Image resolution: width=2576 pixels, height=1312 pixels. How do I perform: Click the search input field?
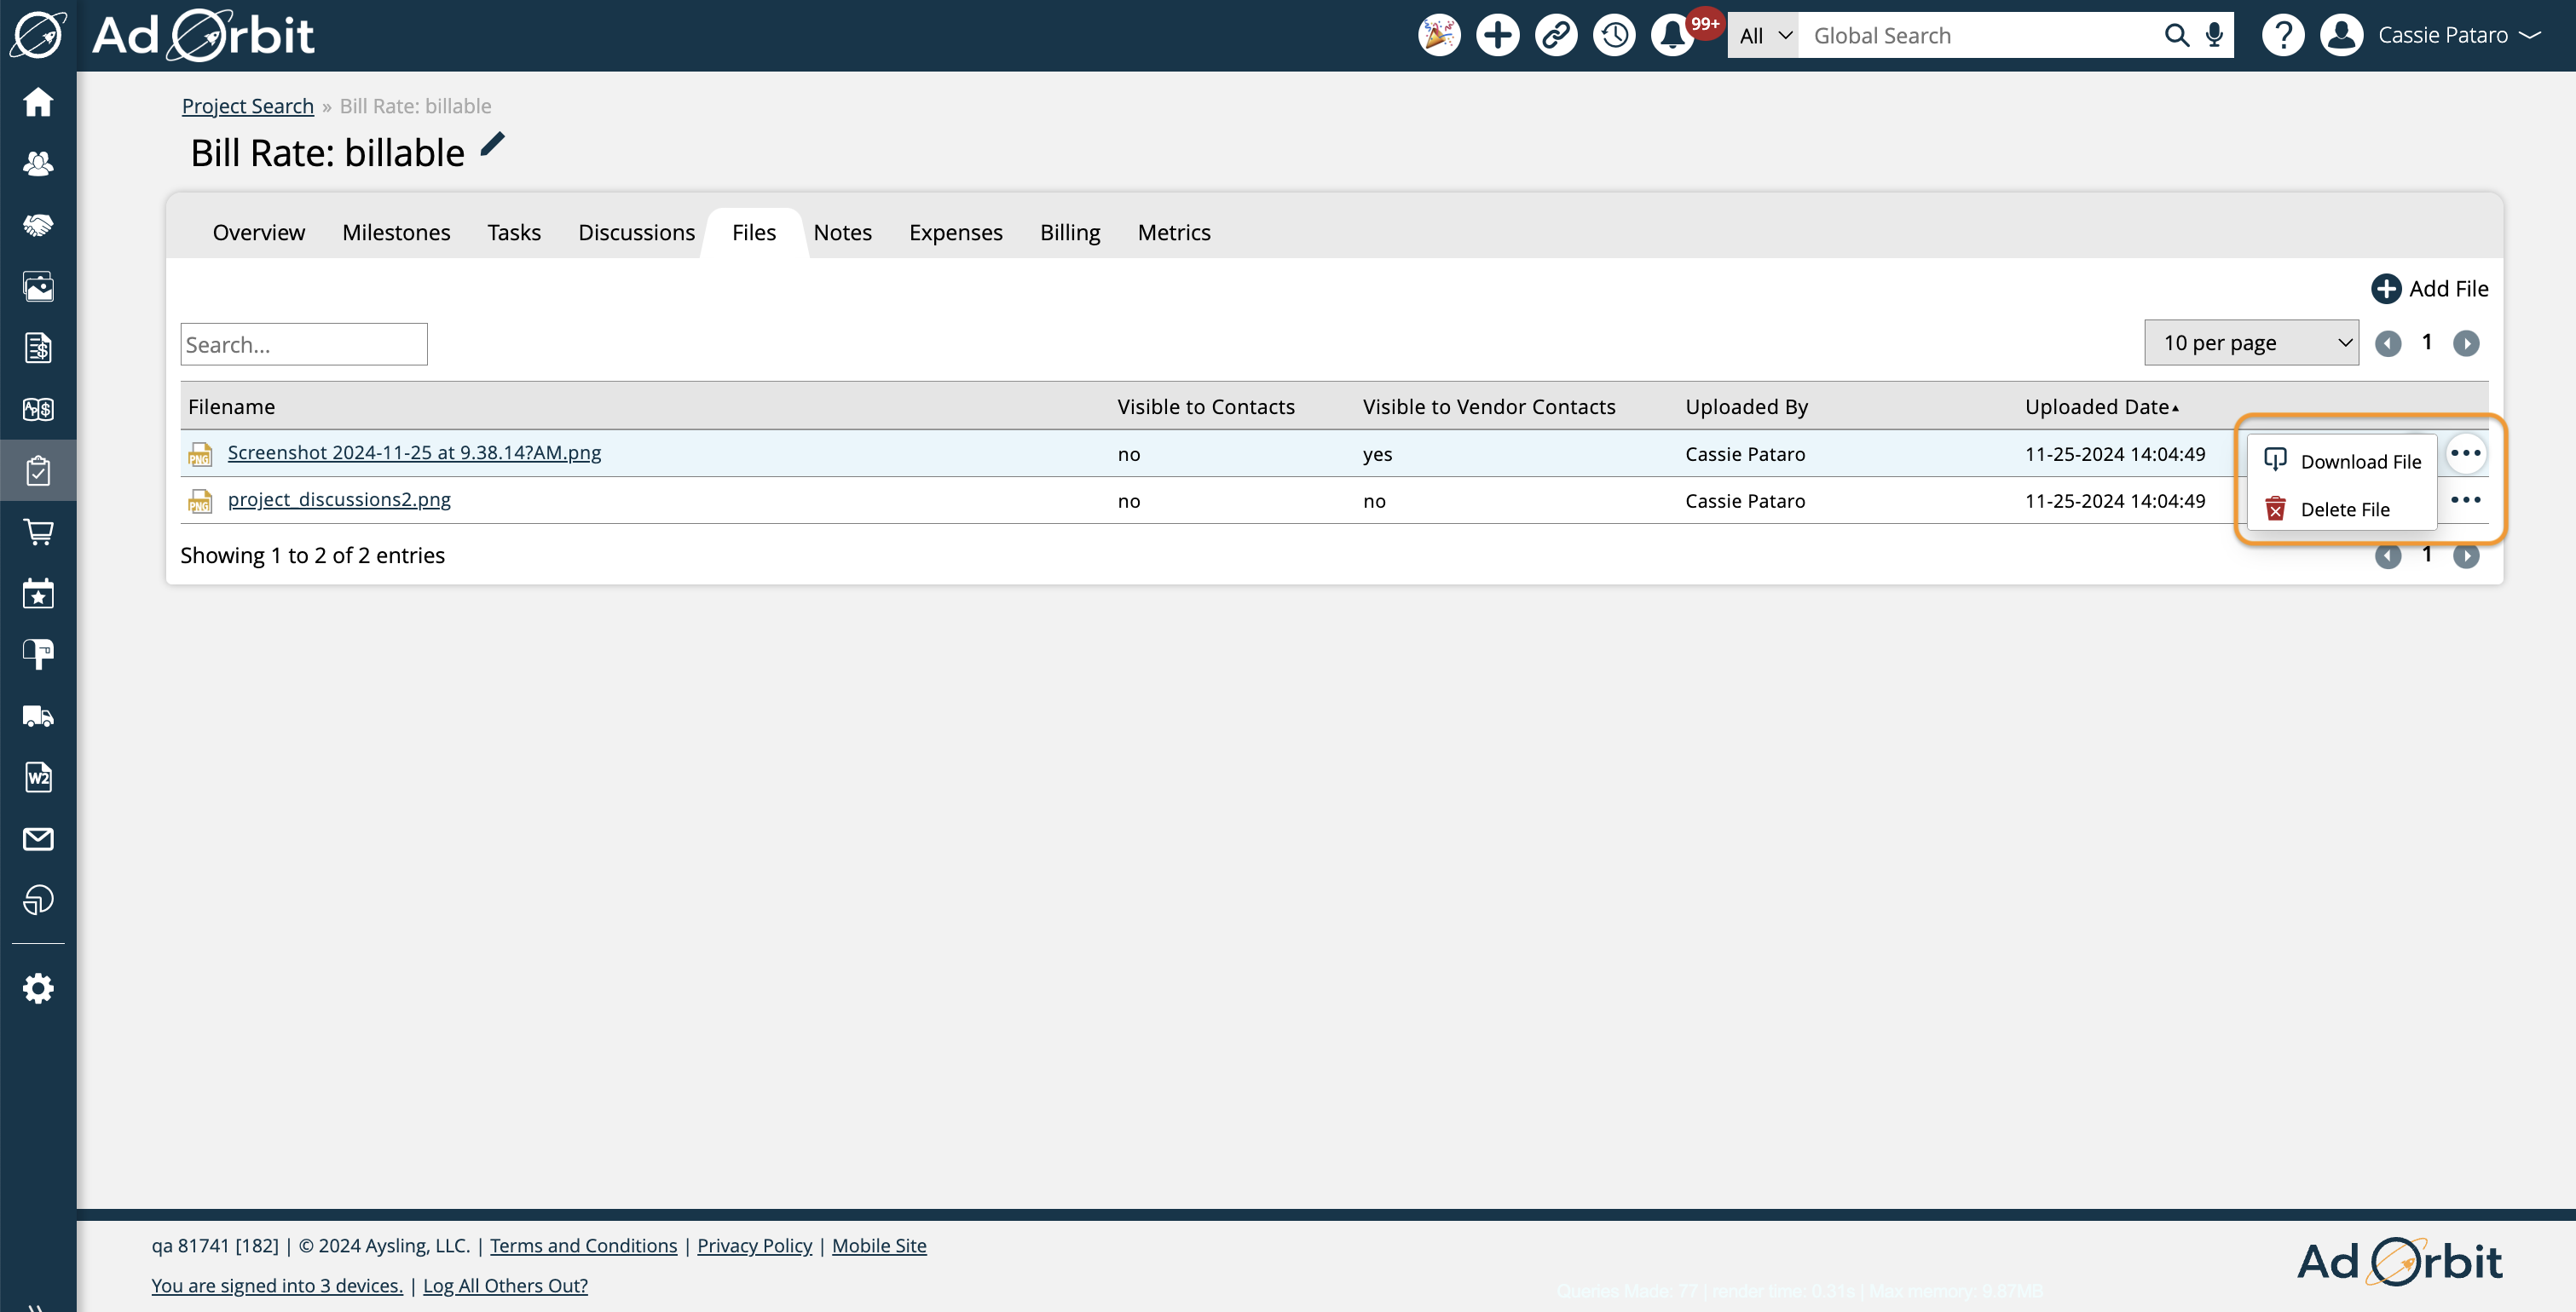[x=303, y=345]
